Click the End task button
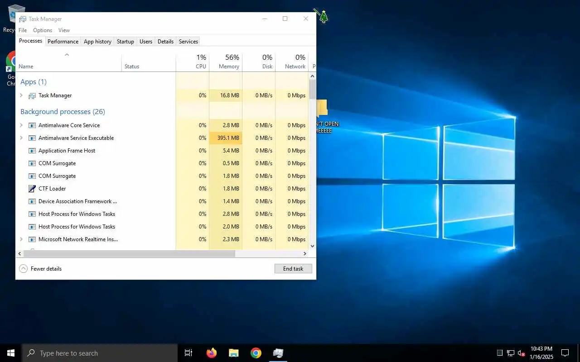 pos(293,269)
